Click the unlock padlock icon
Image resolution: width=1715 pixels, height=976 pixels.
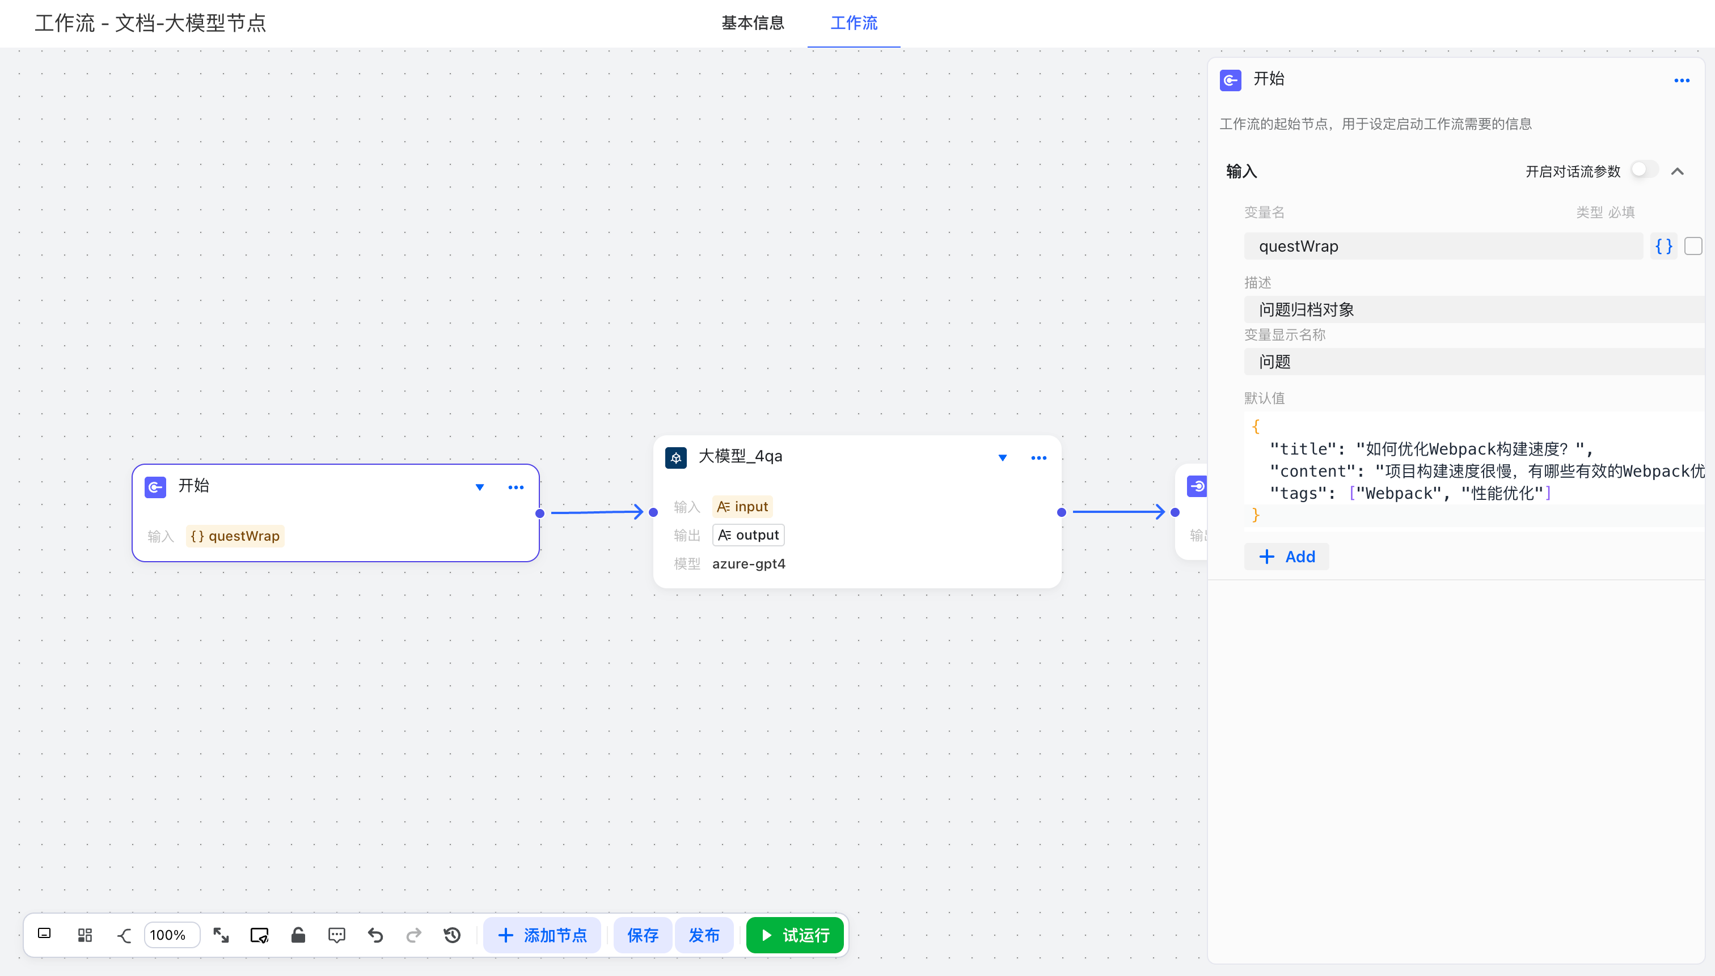298,935
